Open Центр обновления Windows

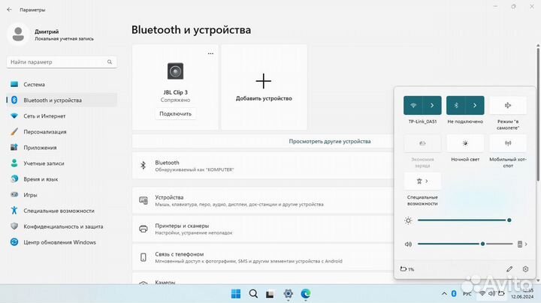62,242
